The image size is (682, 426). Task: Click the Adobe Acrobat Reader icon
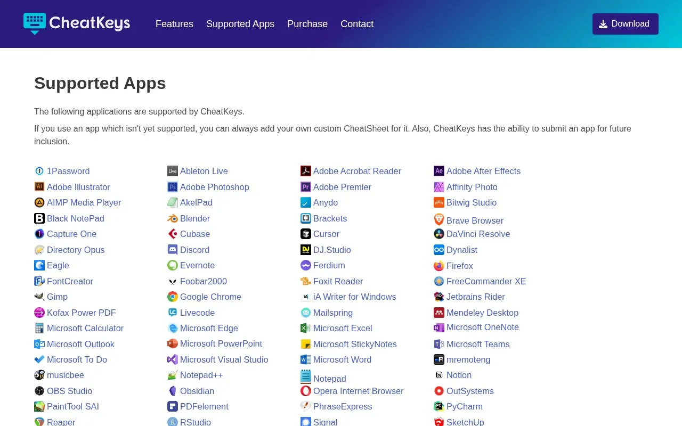pos(306,171)
